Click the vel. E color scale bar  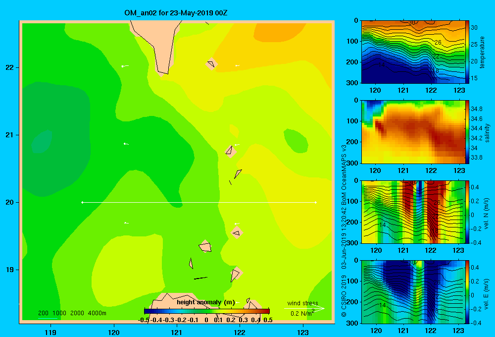[467, 292]
